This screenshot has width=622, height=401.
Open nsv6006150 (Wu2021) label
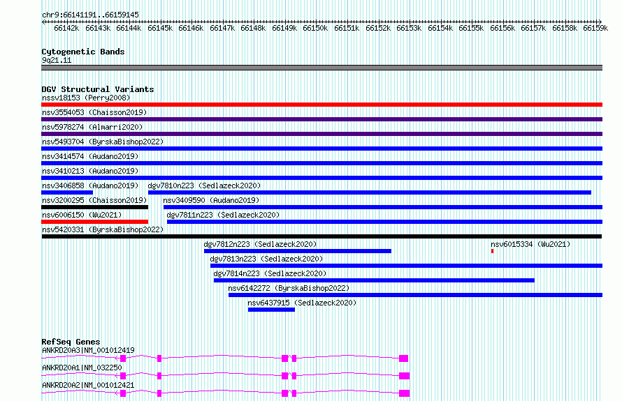click(x=82, y=215)
